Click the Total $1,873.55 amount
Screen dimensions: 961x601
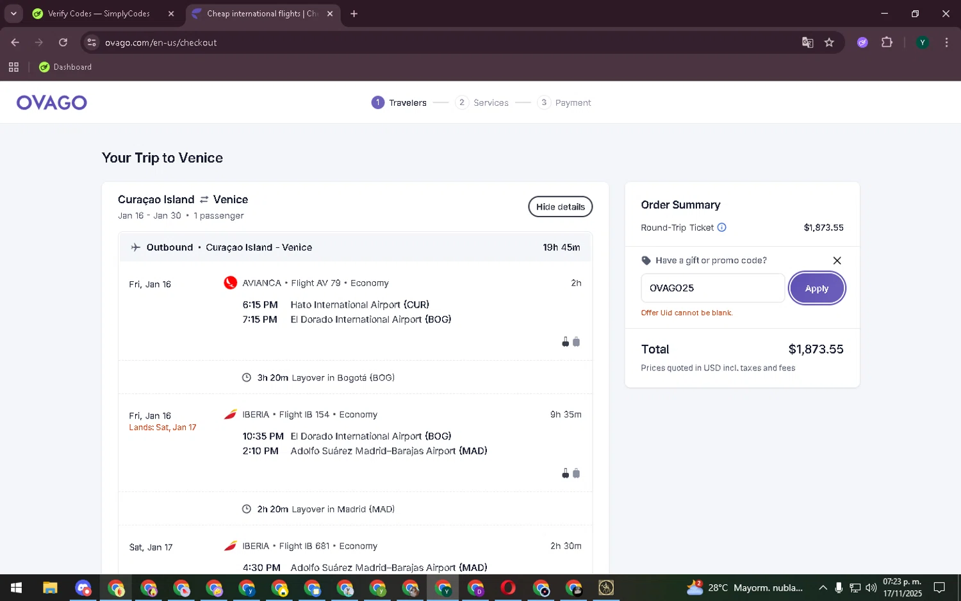(x=816, y=349)
